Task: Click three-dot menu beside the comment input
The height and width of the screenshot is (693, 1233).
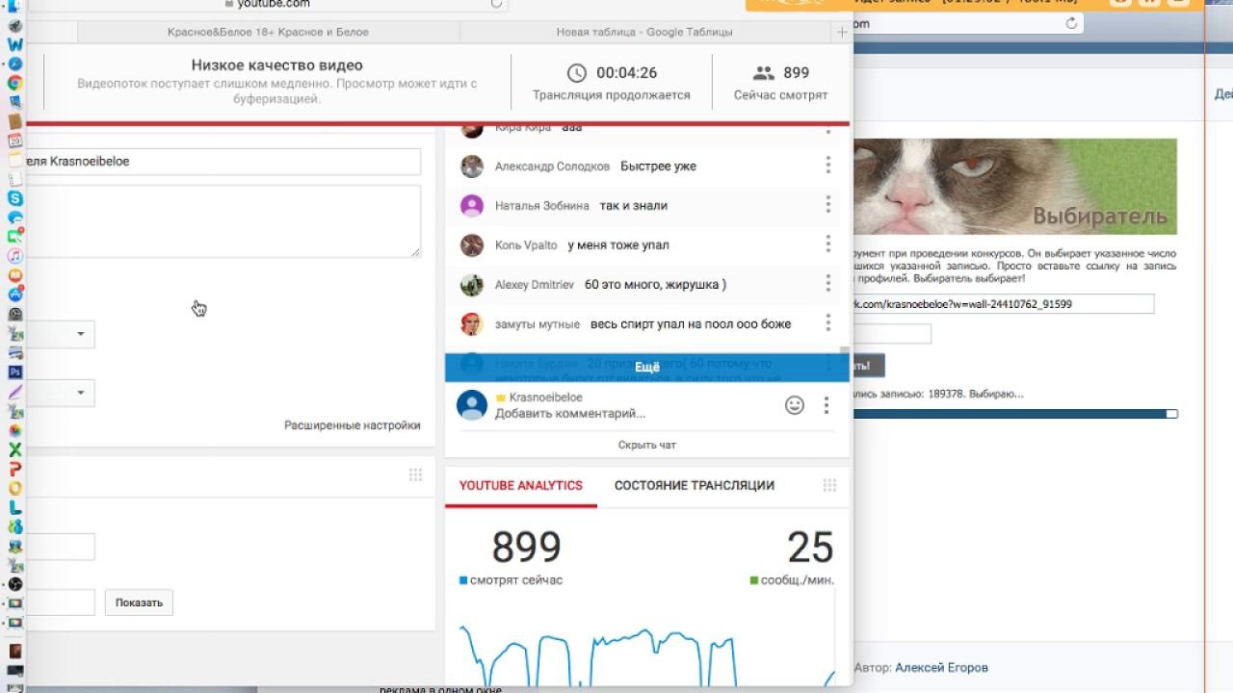Action: [x=826, y=405]
